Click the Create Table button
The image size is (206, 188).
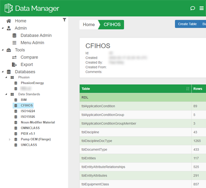click(187, 24)
